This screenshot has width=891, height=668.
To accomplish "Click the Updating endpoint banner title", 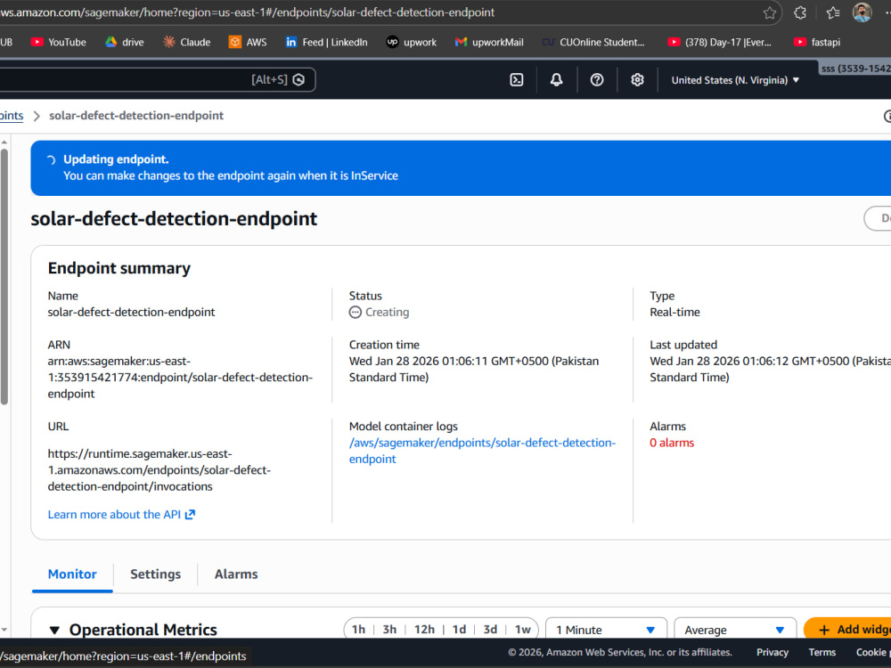I will click(116, 159).
